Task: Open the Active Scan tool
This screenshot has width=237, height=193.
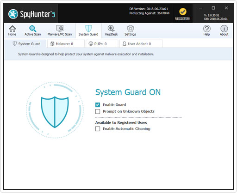Action: [x=33, y=30]
